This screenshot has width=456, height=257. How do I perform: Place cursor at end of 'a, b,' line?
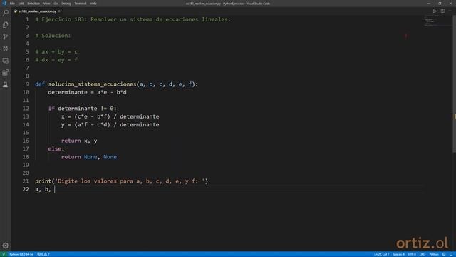point(54,189)
